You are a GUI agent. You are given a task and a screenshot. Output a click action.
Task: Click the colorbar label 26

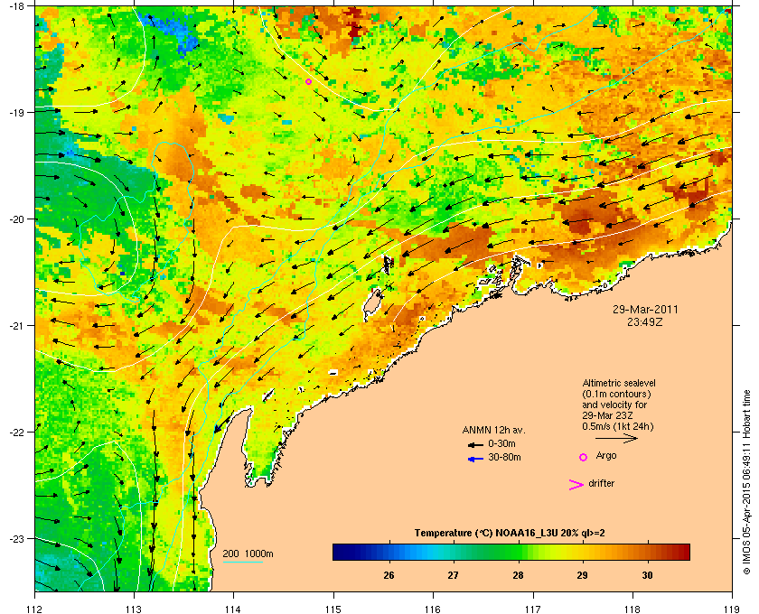(389, 575)
